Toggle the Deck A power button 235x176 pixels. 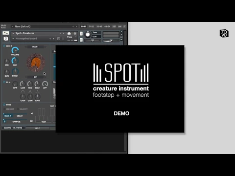(4, 46)
